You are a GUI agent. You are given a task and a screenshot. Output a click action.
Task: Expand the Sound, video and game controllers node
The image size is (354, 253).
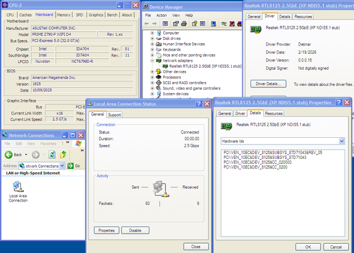click(x=152, y=89)
